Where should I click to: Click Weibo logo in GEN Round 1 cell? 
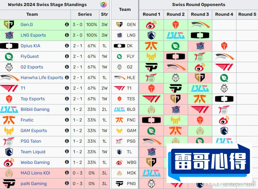[x=151, y=25]
